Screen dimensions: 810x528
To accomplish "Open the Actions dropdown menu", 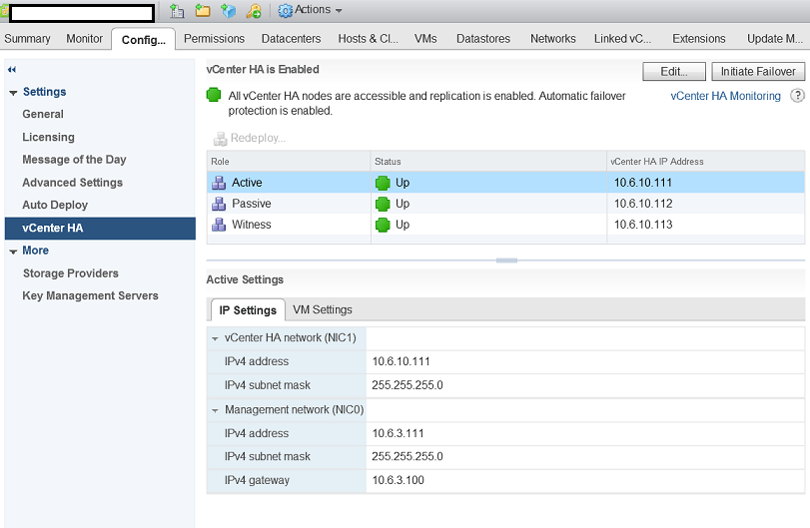I will (311, 10).
